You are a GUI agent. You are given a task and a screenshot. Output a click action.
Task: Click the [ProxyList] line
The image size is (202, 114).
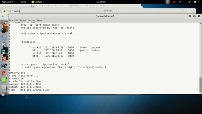(x=17, y=73)
